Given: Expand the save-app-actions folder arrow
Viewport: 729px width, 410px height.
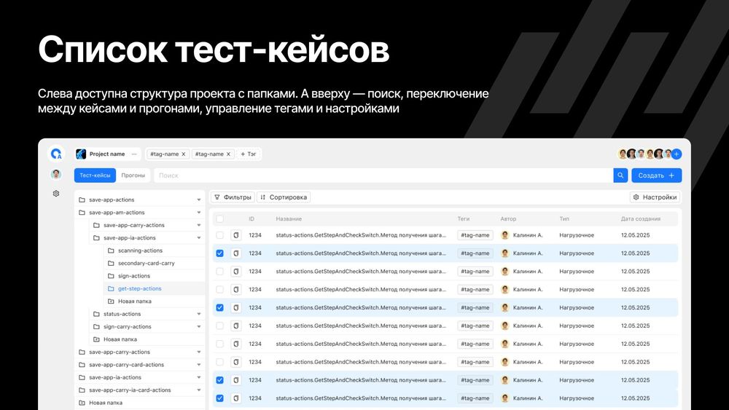Looking at the screenshot, I should click(199, 200).
